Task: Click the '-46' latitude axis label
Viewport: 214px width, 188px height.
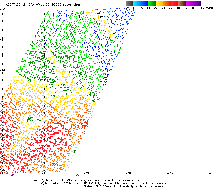Action: click(x=3, y=102)
